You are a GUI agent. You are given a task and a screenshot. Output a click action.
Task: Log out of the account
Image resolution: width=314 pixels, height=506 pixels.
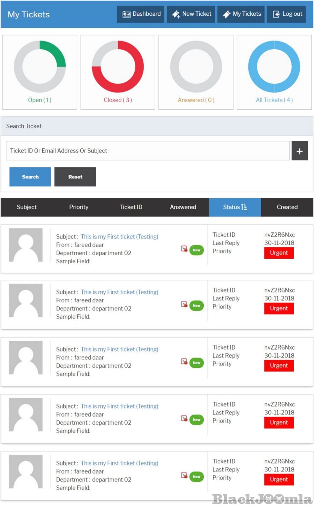(x=287, y=14)
